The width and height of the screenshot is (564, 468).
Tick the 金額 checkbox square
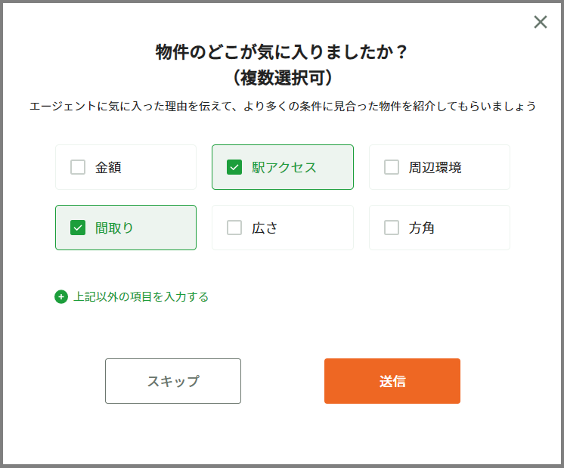[x=78, y=167]
